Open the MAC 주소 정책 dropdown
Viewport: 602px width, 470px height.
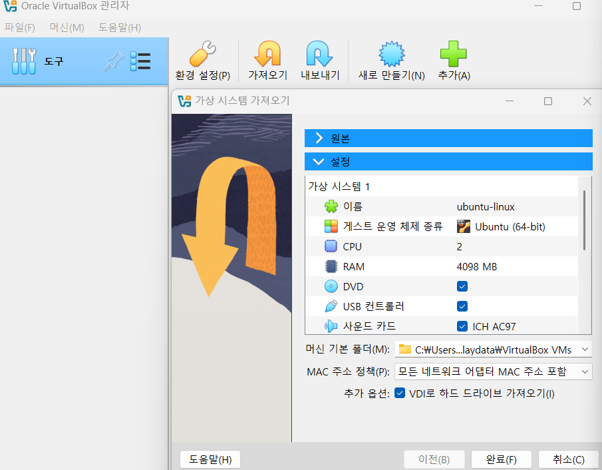pyautogui.click(x=494, y=371)
